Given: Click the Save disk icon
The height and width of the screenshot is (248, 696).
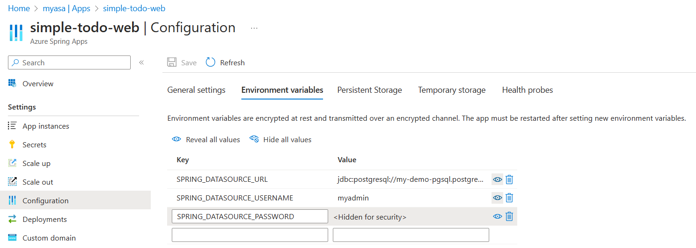Looking at the screenshot, I should [172, 62].
